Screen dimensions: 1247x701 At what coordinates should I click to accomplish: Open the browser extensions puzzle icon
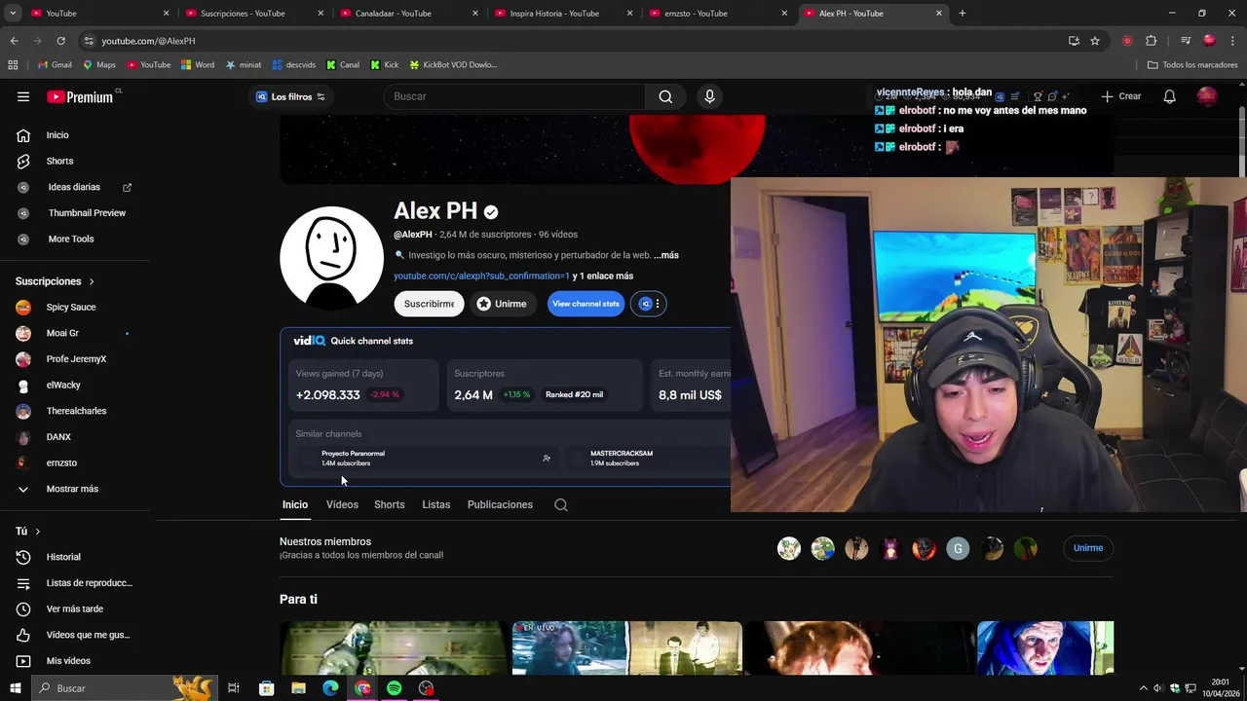tap(1151, 41)
